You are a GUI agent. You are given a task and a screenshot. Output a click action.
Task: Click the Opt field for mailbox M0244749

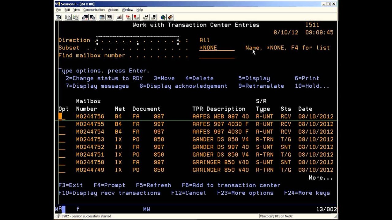pos(62,170)
